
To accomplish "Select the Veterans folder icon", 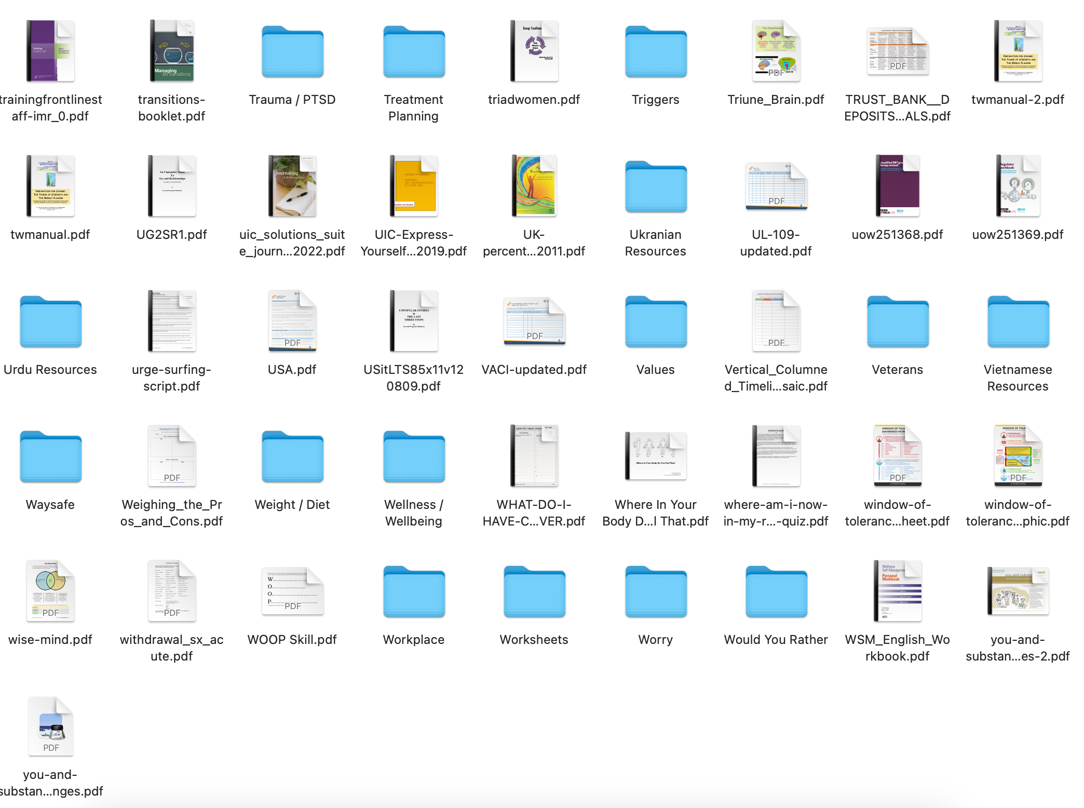I will point(898,322).
